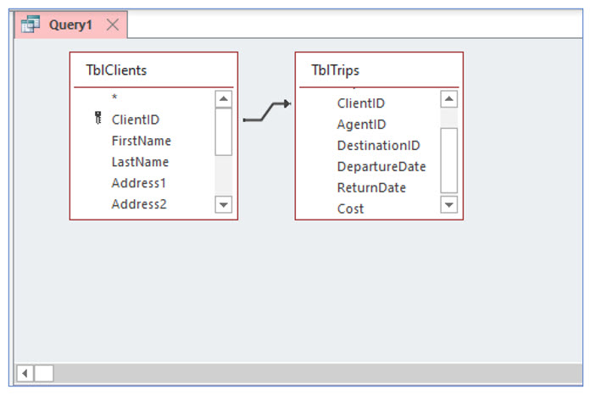Click the TblClients table title
This screenshot has height=395, width=590.
tap(116, 70)
